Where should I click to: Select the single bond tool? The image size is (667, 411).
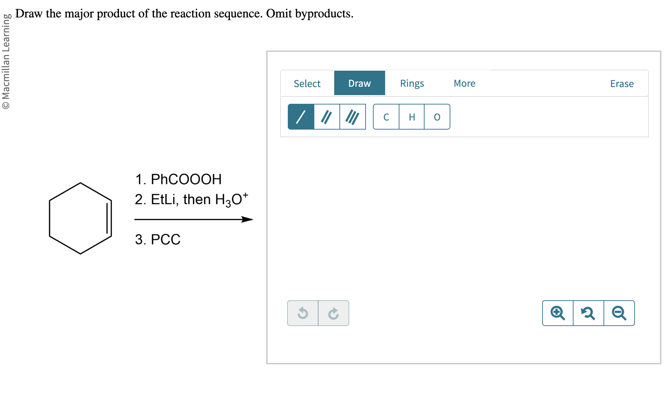(301, 117)
